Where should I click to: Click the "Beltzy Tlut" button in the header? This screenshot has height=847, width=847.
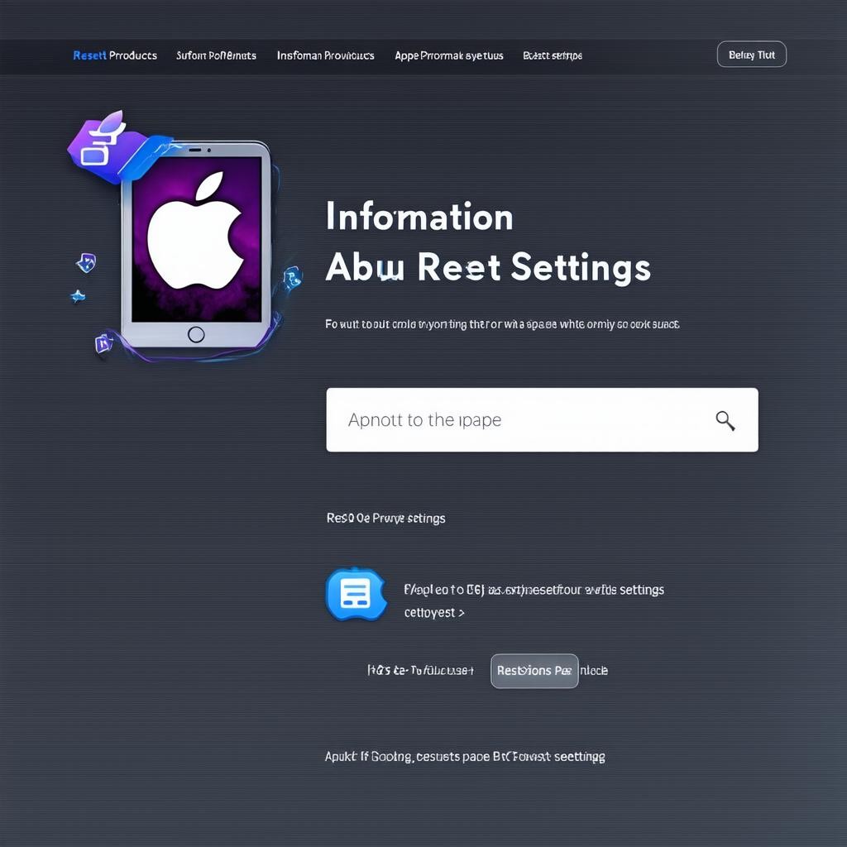(x=751, y=55)
